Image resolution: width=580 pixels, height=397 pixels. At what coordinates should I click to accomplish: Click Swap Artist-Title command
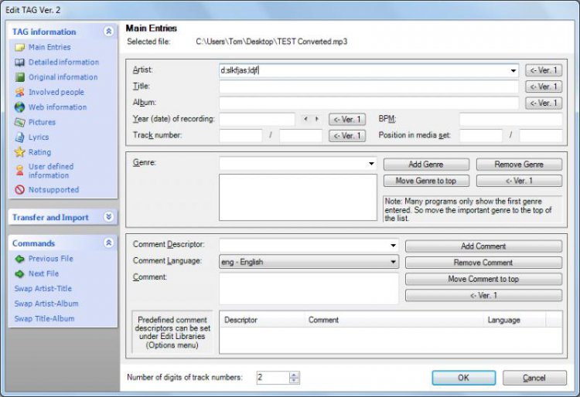point(44,289)
